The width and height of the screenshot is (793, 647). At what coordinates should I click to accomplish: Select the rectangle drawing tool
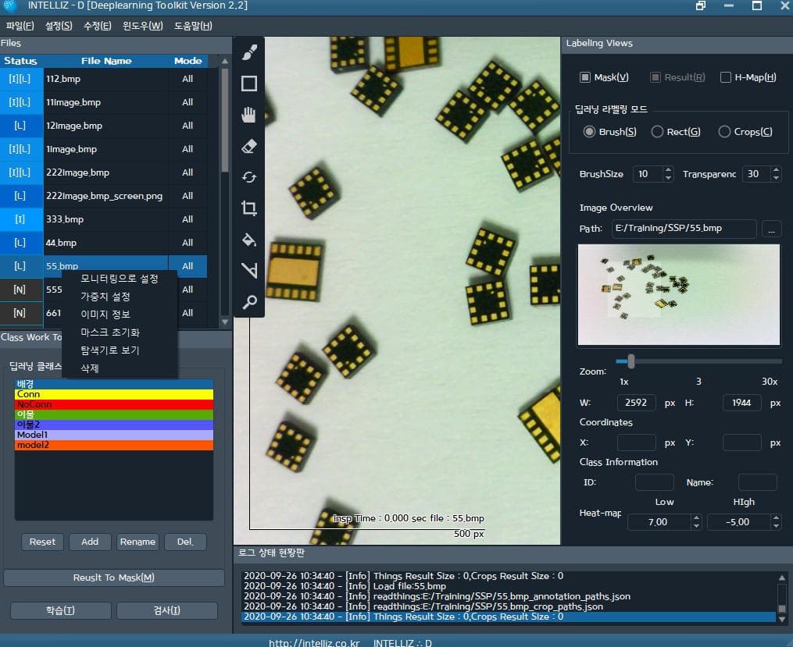[x=248, y=84]
